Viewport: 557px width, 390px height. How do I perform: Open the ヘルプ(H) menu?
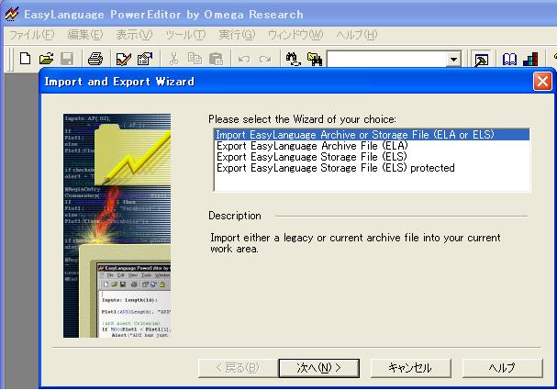356,35
